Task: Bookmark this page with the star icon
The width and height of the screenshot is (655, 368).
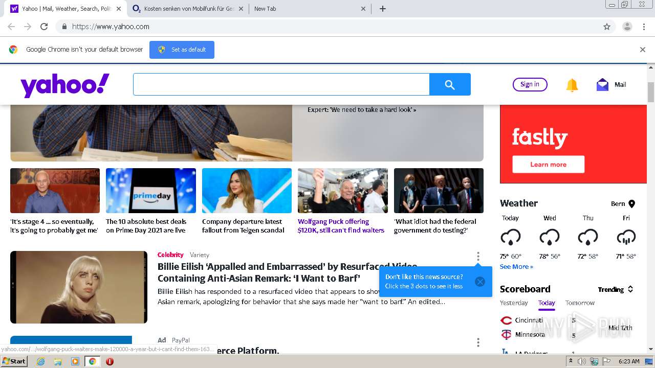Action: tap(607, 27)
